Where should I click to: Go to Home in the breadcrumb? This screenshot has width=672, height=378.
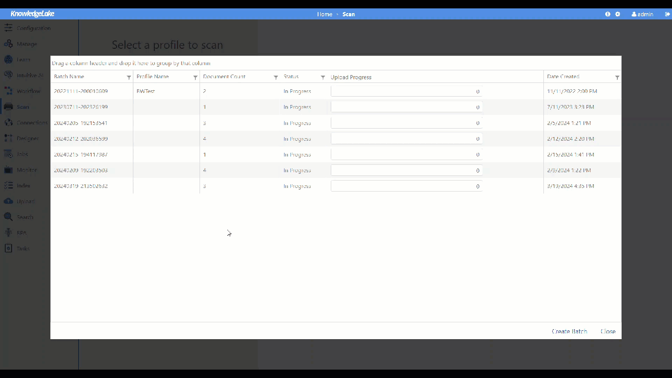tap(324, 14)
